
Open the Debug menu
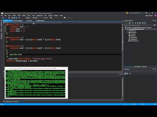click(x=24, y=16)
